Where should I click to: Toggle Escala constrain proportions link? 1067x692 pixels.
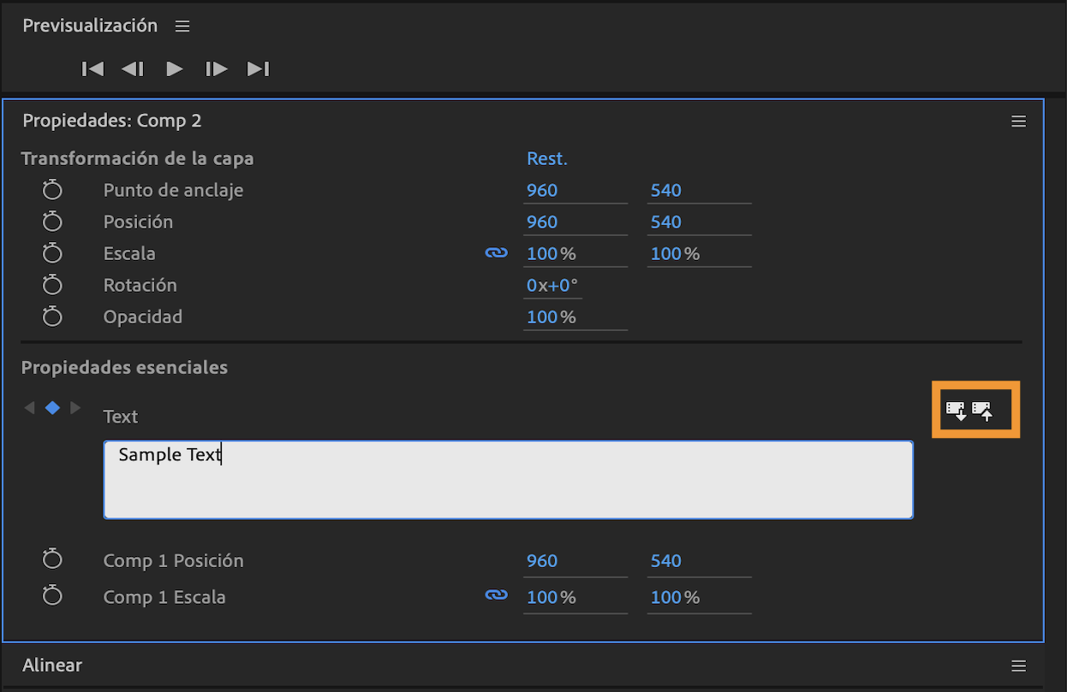click(496, 253)
